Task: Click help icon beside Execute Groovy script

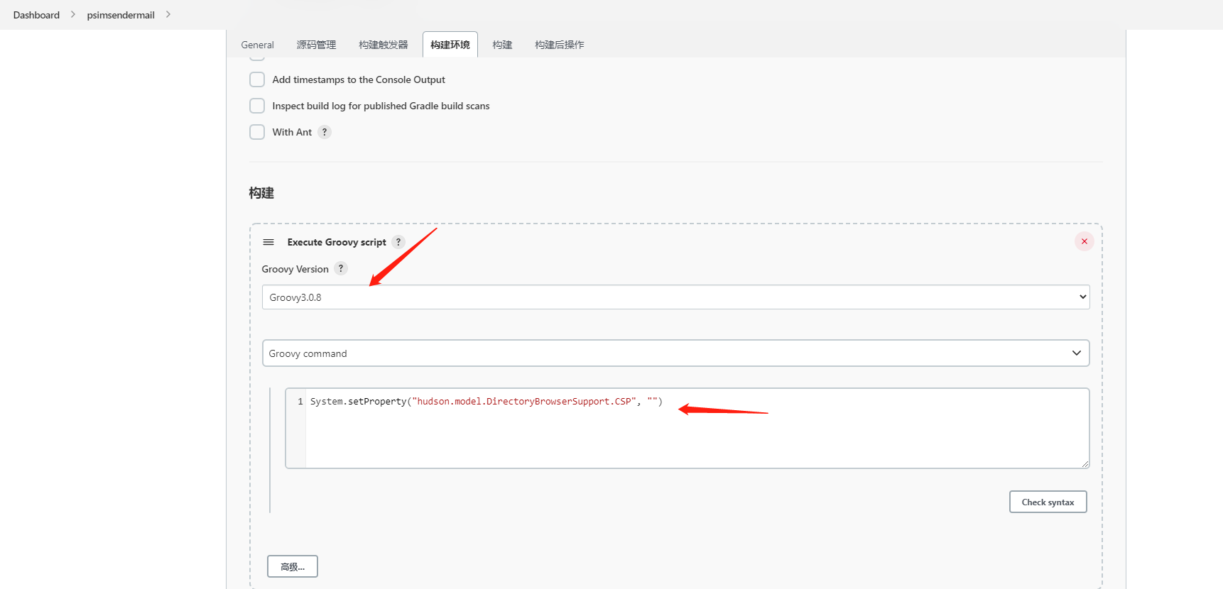Action: 398,242
